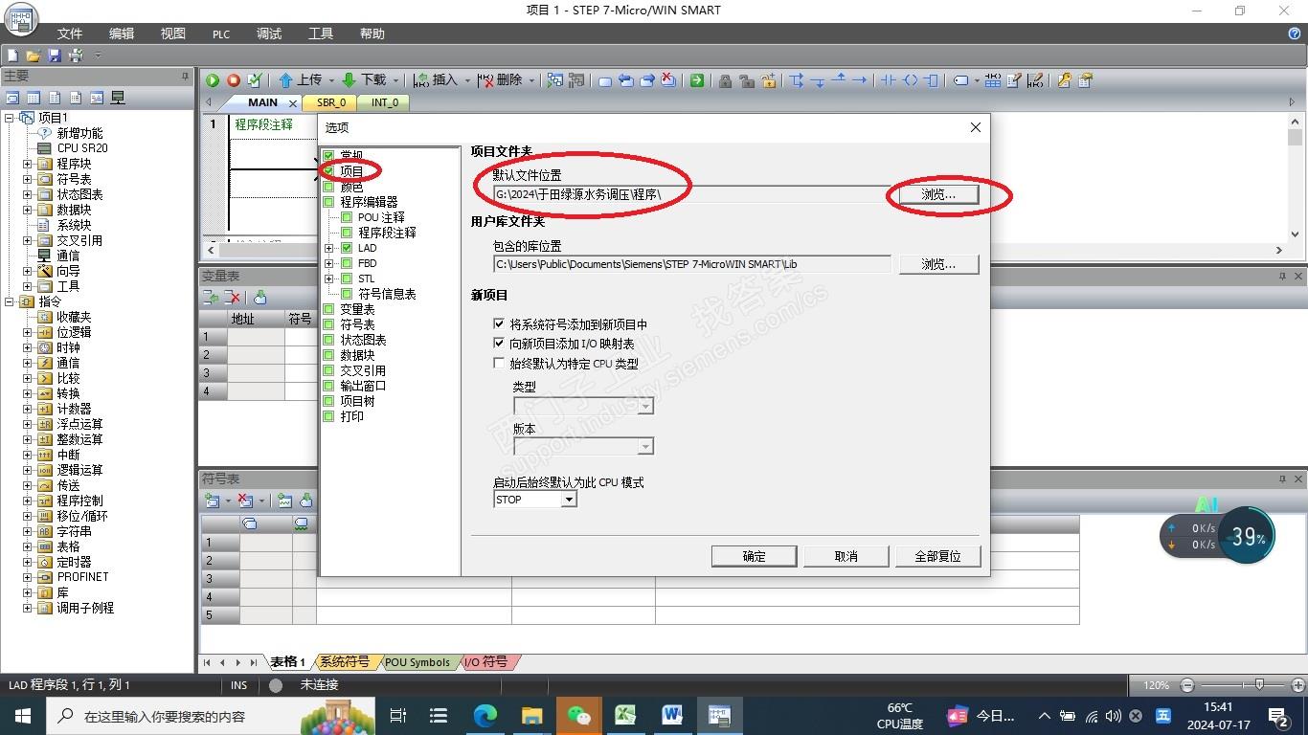Toggle the LAD checkbox in options tree

[x=347, y=248]
